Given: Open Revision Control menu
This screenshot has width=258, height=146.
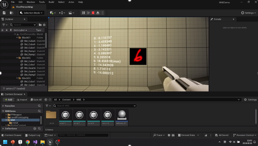Looking at the screenshot, I should click(x=245, y=135).
